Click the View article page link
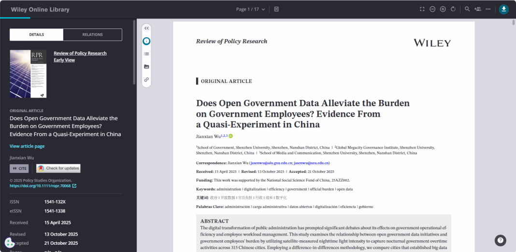The width and height of the screenshot is (516, 252). point(27,146)
